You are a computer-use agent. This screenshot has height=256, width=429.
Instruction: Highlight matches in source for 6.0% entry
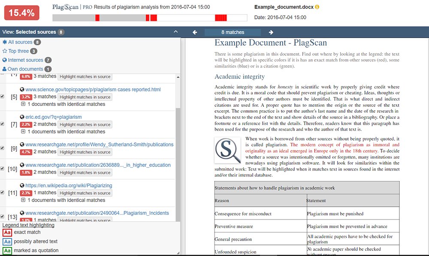pos(85,77)
